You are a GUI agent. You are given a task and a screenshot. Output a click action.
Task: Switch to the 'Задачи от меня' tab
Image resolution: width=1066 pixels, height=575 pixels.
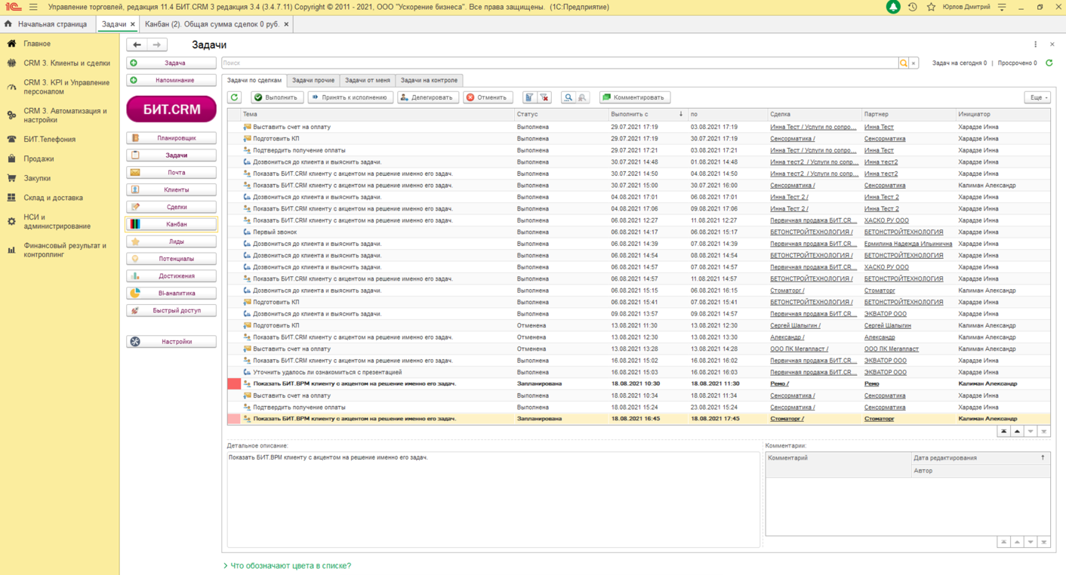click(x=368, y=80)
